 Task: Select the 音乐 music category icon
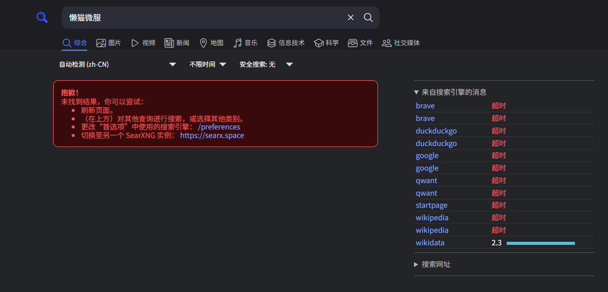click(238, 43)
